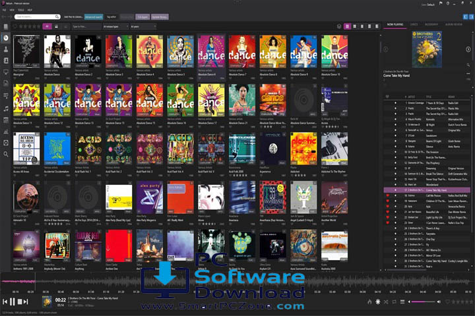Show previous album picture in Now Playing
The width and height of the screenshot is (475, 316).
pos(386,49)
